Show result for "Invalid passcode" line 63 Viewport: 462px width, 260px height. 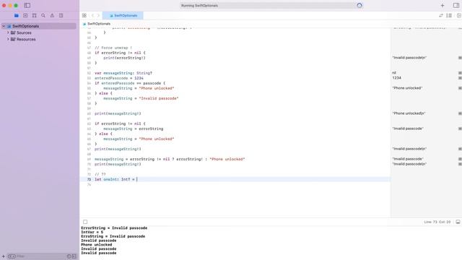click(x=460, y=129)
